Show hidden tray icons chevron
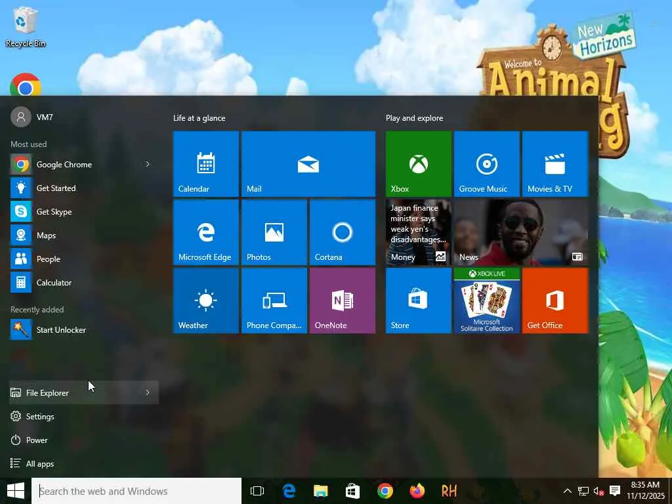 (x=568, y=491)
